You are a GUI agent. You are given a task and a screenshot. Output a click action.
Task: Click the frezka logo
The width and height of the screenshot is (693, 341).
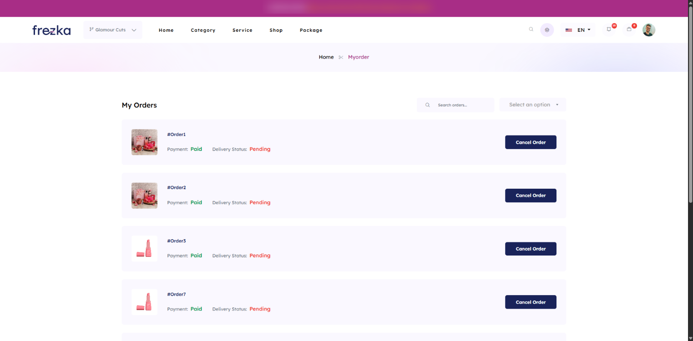(x=51, y=30)
